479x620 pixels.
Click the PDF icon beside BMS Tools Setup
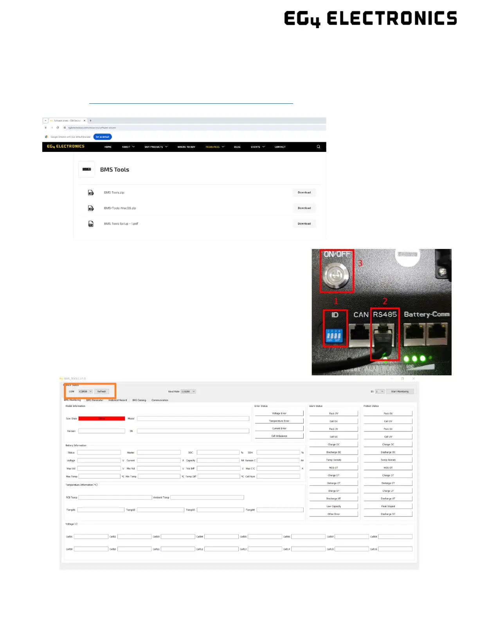(91, 224)
